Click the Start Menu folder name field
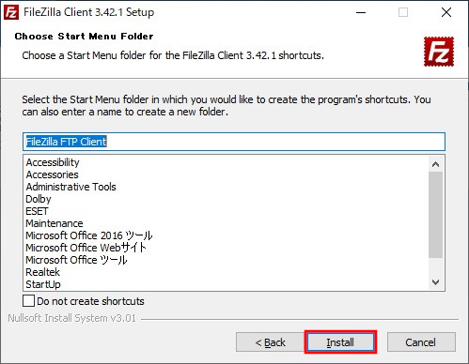This screenshot has height=364, width=469. [234, 142]
